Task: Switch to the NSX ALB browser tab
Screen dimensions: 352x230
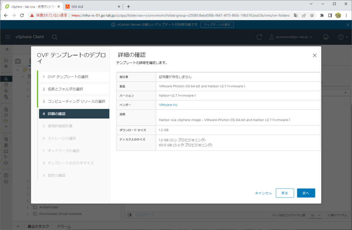Action: 92,7
